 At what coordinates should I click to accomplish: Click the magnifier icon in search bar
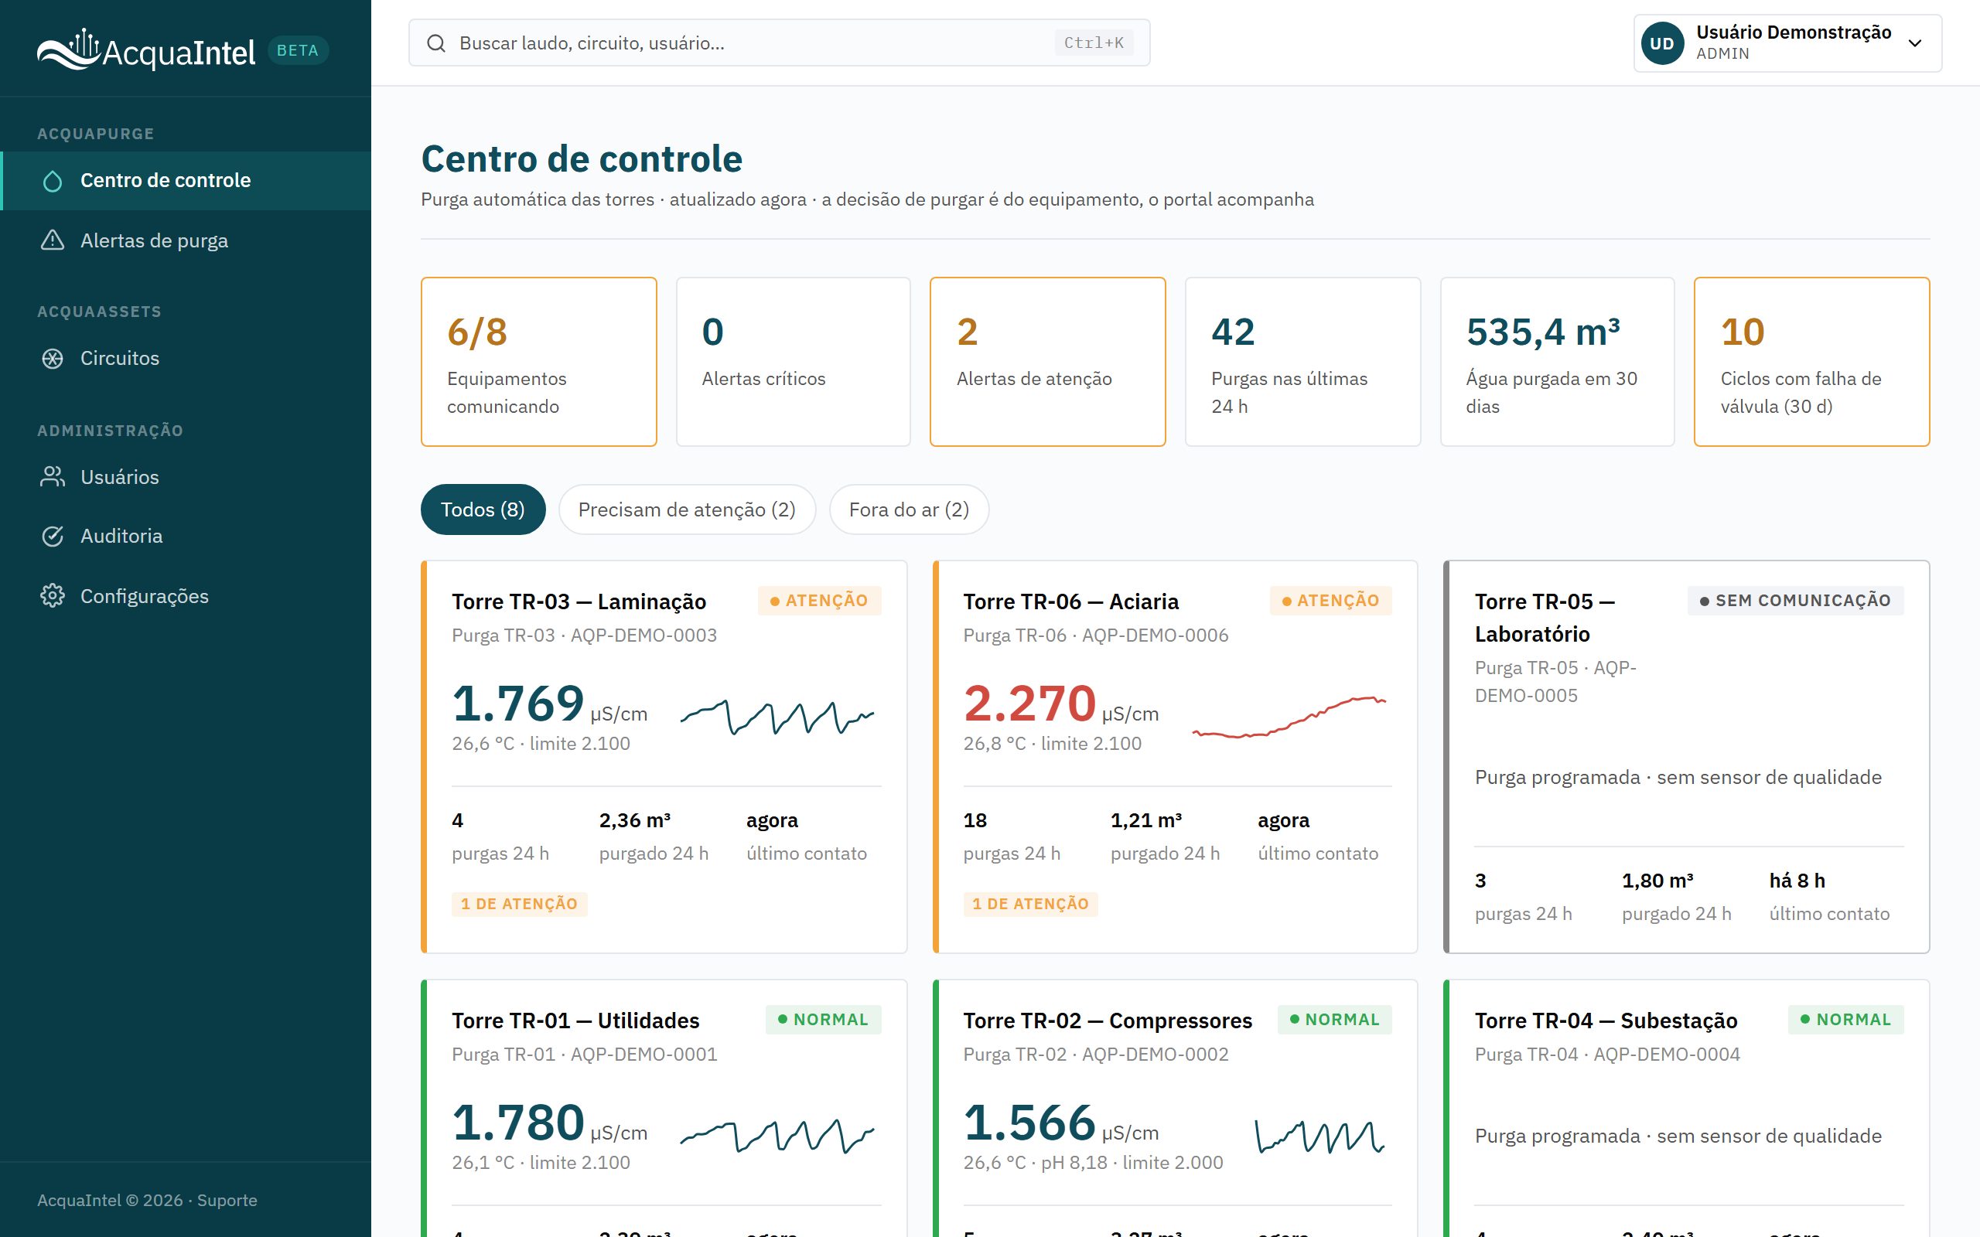point(436,43)
